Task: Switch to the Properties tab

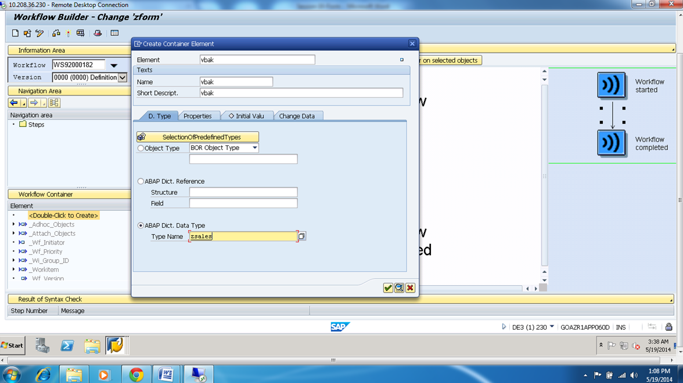Action: coord(199,116)
